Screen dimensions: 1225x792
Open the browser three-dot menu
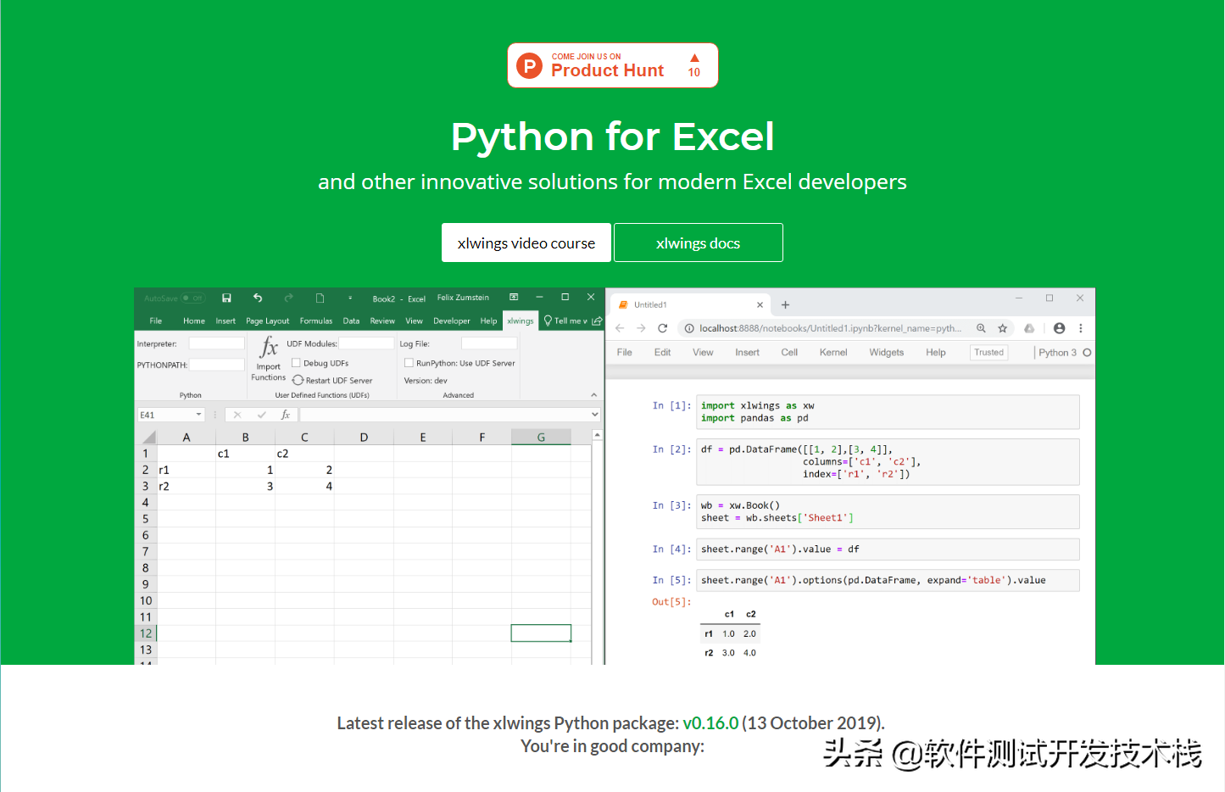pos(1081,328)
